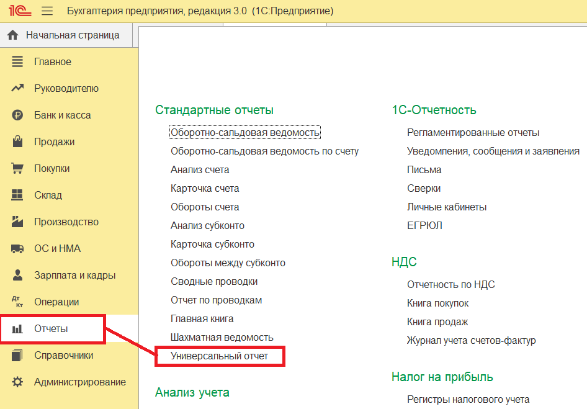Open the Главная книга report
The height and width of the screenshot is (409, 587).
click(202, 319)
